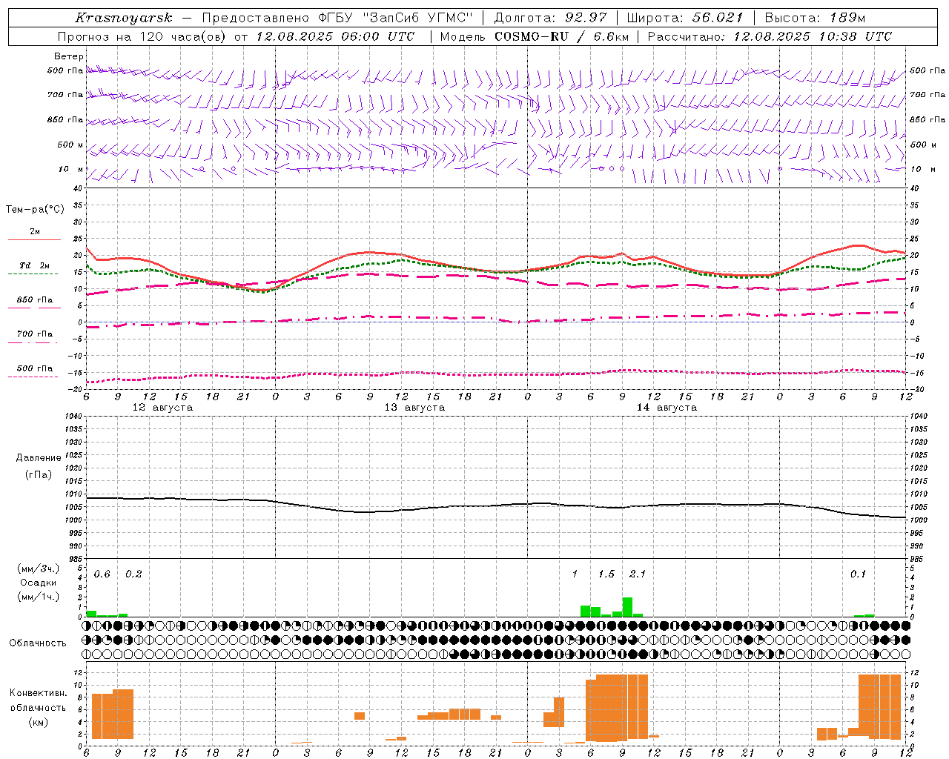Click the Krasnoyarsk station title
The image size is (949, 759).
123,18
